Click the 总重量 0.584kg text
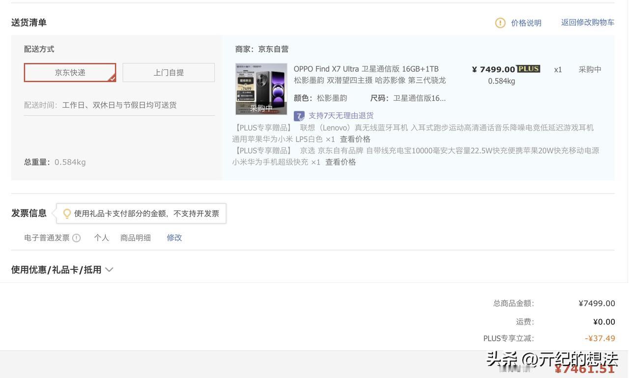 (x=55, y=162)
